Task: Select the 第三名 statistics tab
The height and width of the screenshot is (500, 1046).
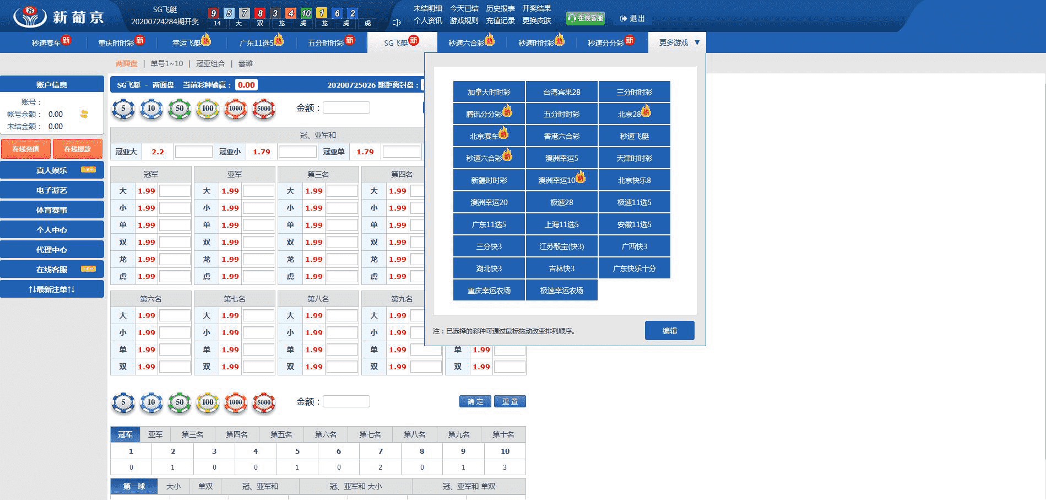Action: click(x=192, y=434)
